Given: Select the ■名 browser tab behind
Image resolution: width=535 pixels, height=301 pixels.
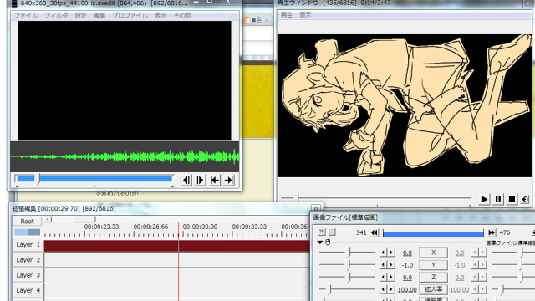Looking at the screenshot, I should click(257, 20).
